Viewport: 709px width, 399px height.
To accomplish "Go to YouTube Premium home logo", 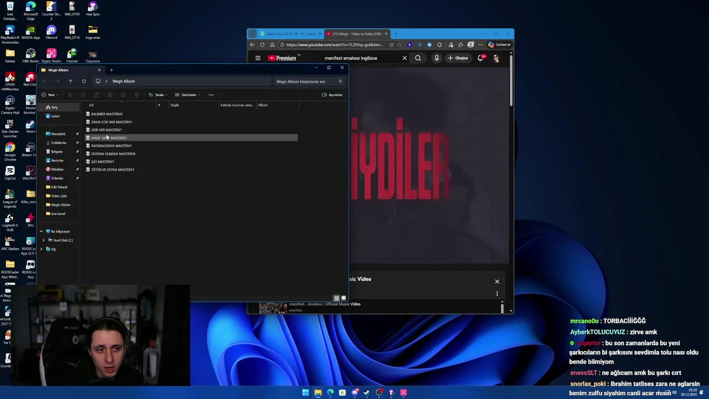I will click(284, 58).
